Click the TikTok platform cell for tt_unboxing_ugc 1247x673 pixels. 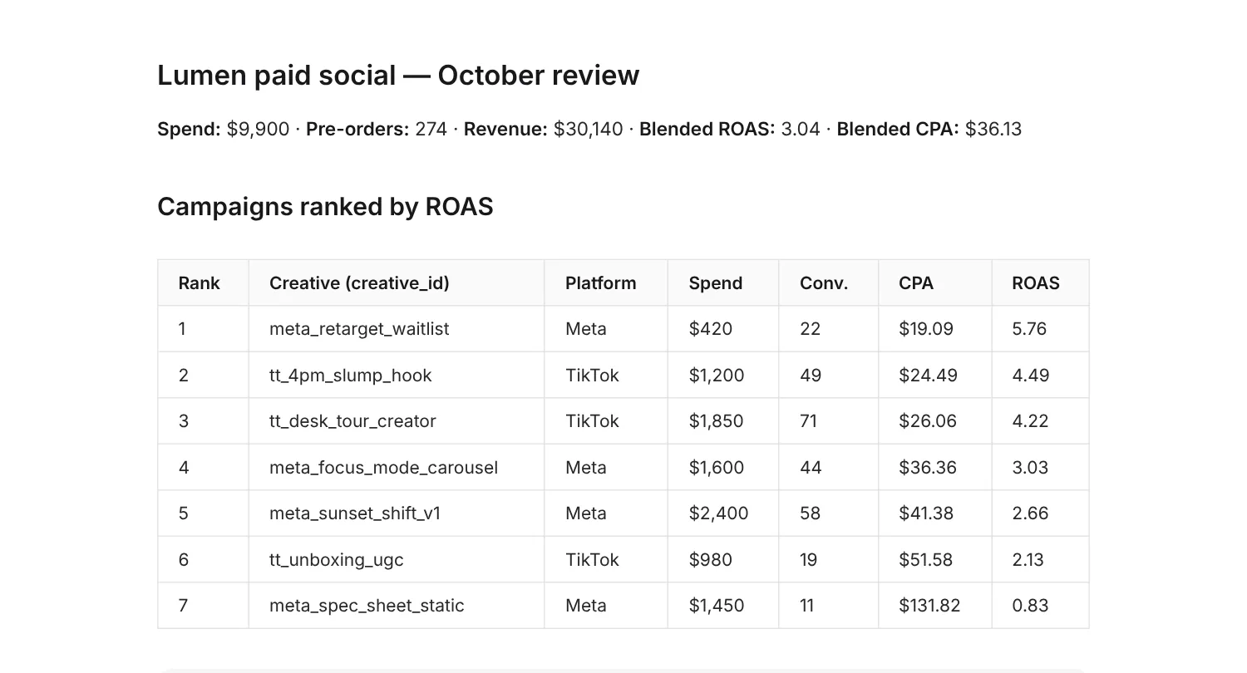point(606,559)
